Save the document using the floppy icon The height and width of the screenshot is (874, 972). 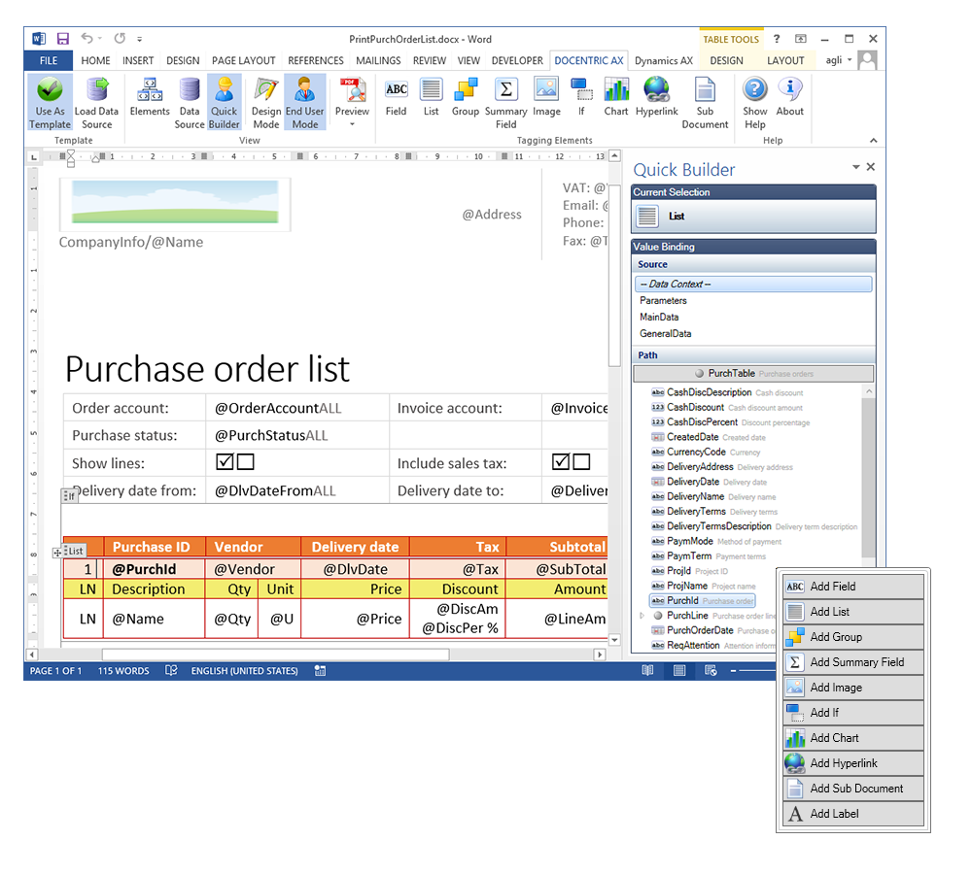(x=62, y=39)
